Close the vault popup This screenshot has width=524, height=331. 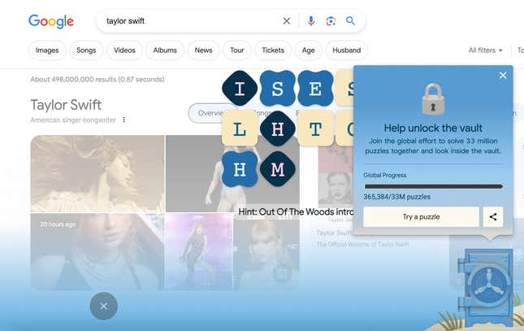click(x=503, y=76)
